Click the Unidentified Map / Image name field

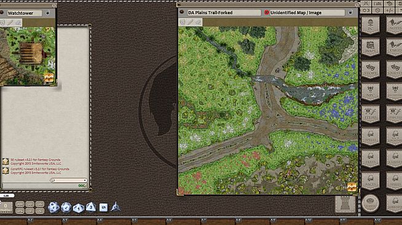(x=307, y=12)
